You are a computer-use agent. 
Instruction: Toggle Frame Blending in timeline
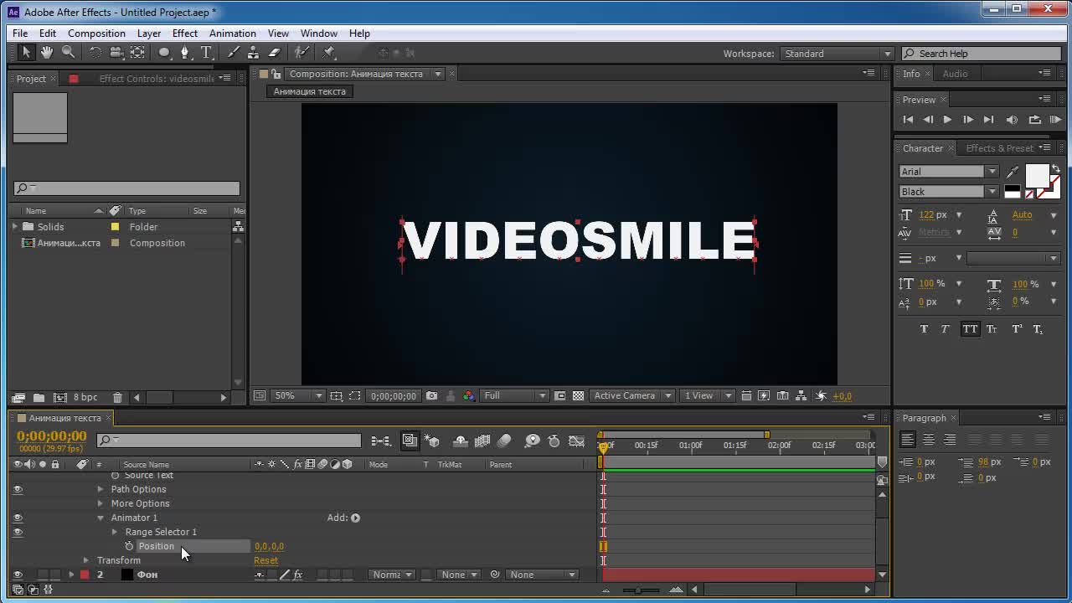click(x=482, y=441)
